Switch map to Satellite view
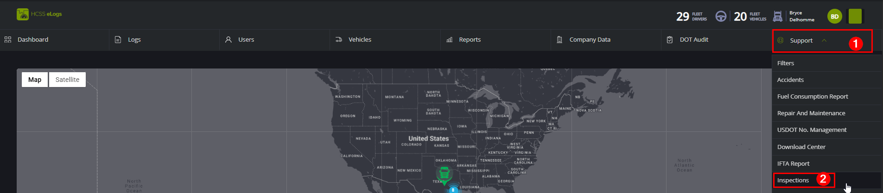 tap(67, 80)
